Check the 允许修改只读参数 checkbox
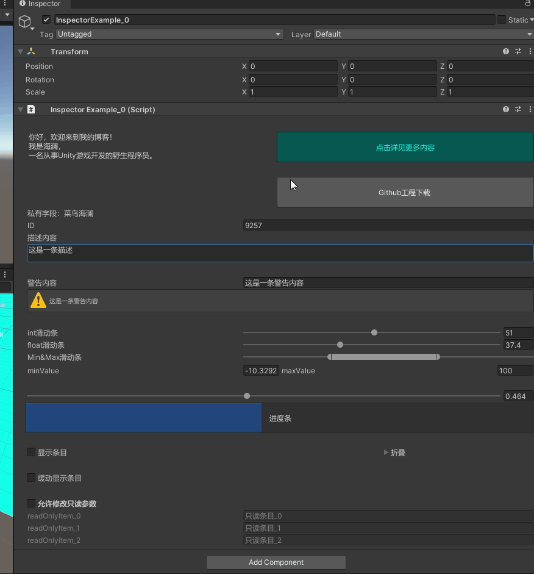Viewport: 534px width, 574px height. click(x=31, y=504)
